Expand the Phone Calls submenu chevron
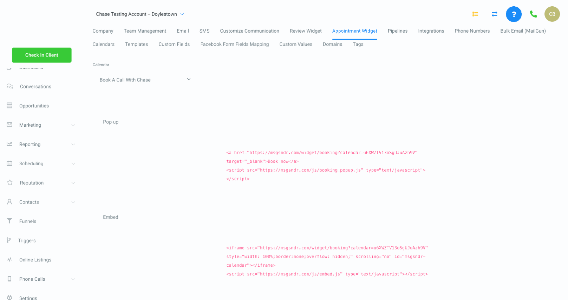The height and width of the screenshot is (300, 568). pyautogui.click(x=73, y=279)
